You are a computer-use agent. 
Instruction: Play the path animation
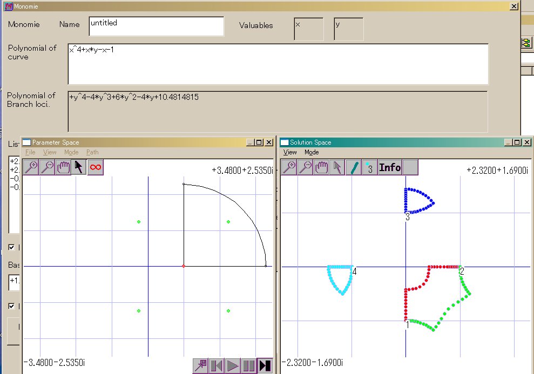click(x=232, y=366)
